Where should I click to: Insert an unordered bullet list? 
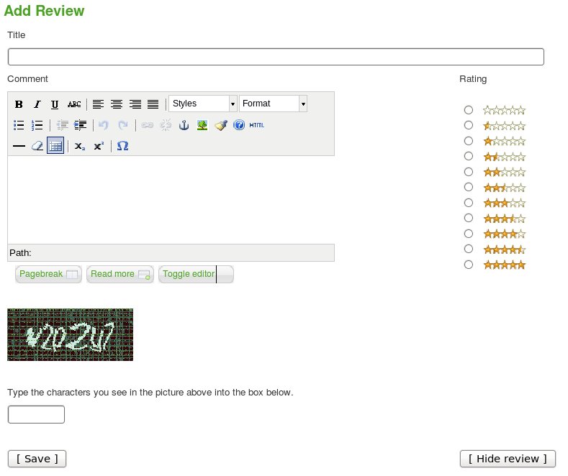(x=19, y=126)
